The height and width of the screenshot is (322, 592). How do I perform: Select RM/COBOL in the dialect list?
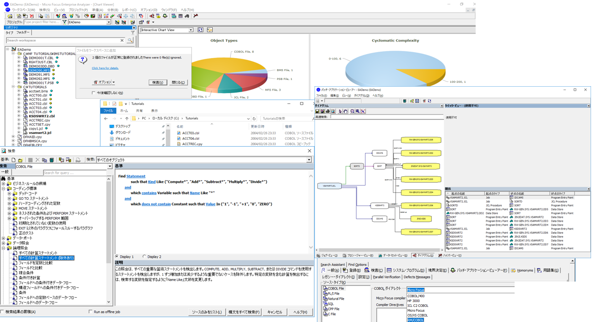point(415,320)
